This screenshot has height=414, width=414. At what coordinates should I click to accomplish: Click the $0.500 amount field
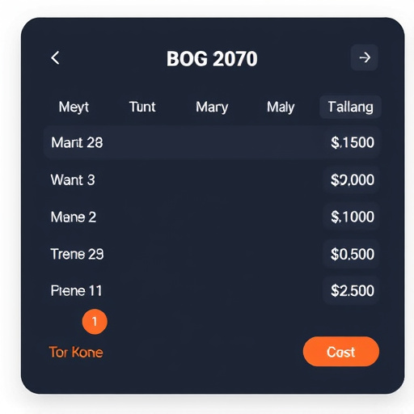click(352, 254)
